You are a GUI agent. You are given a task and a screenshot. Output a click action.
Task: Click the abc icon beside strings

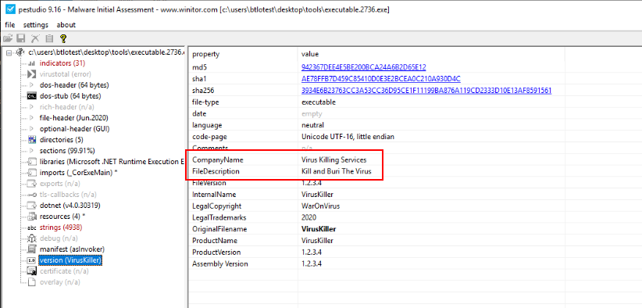(31, 227)
